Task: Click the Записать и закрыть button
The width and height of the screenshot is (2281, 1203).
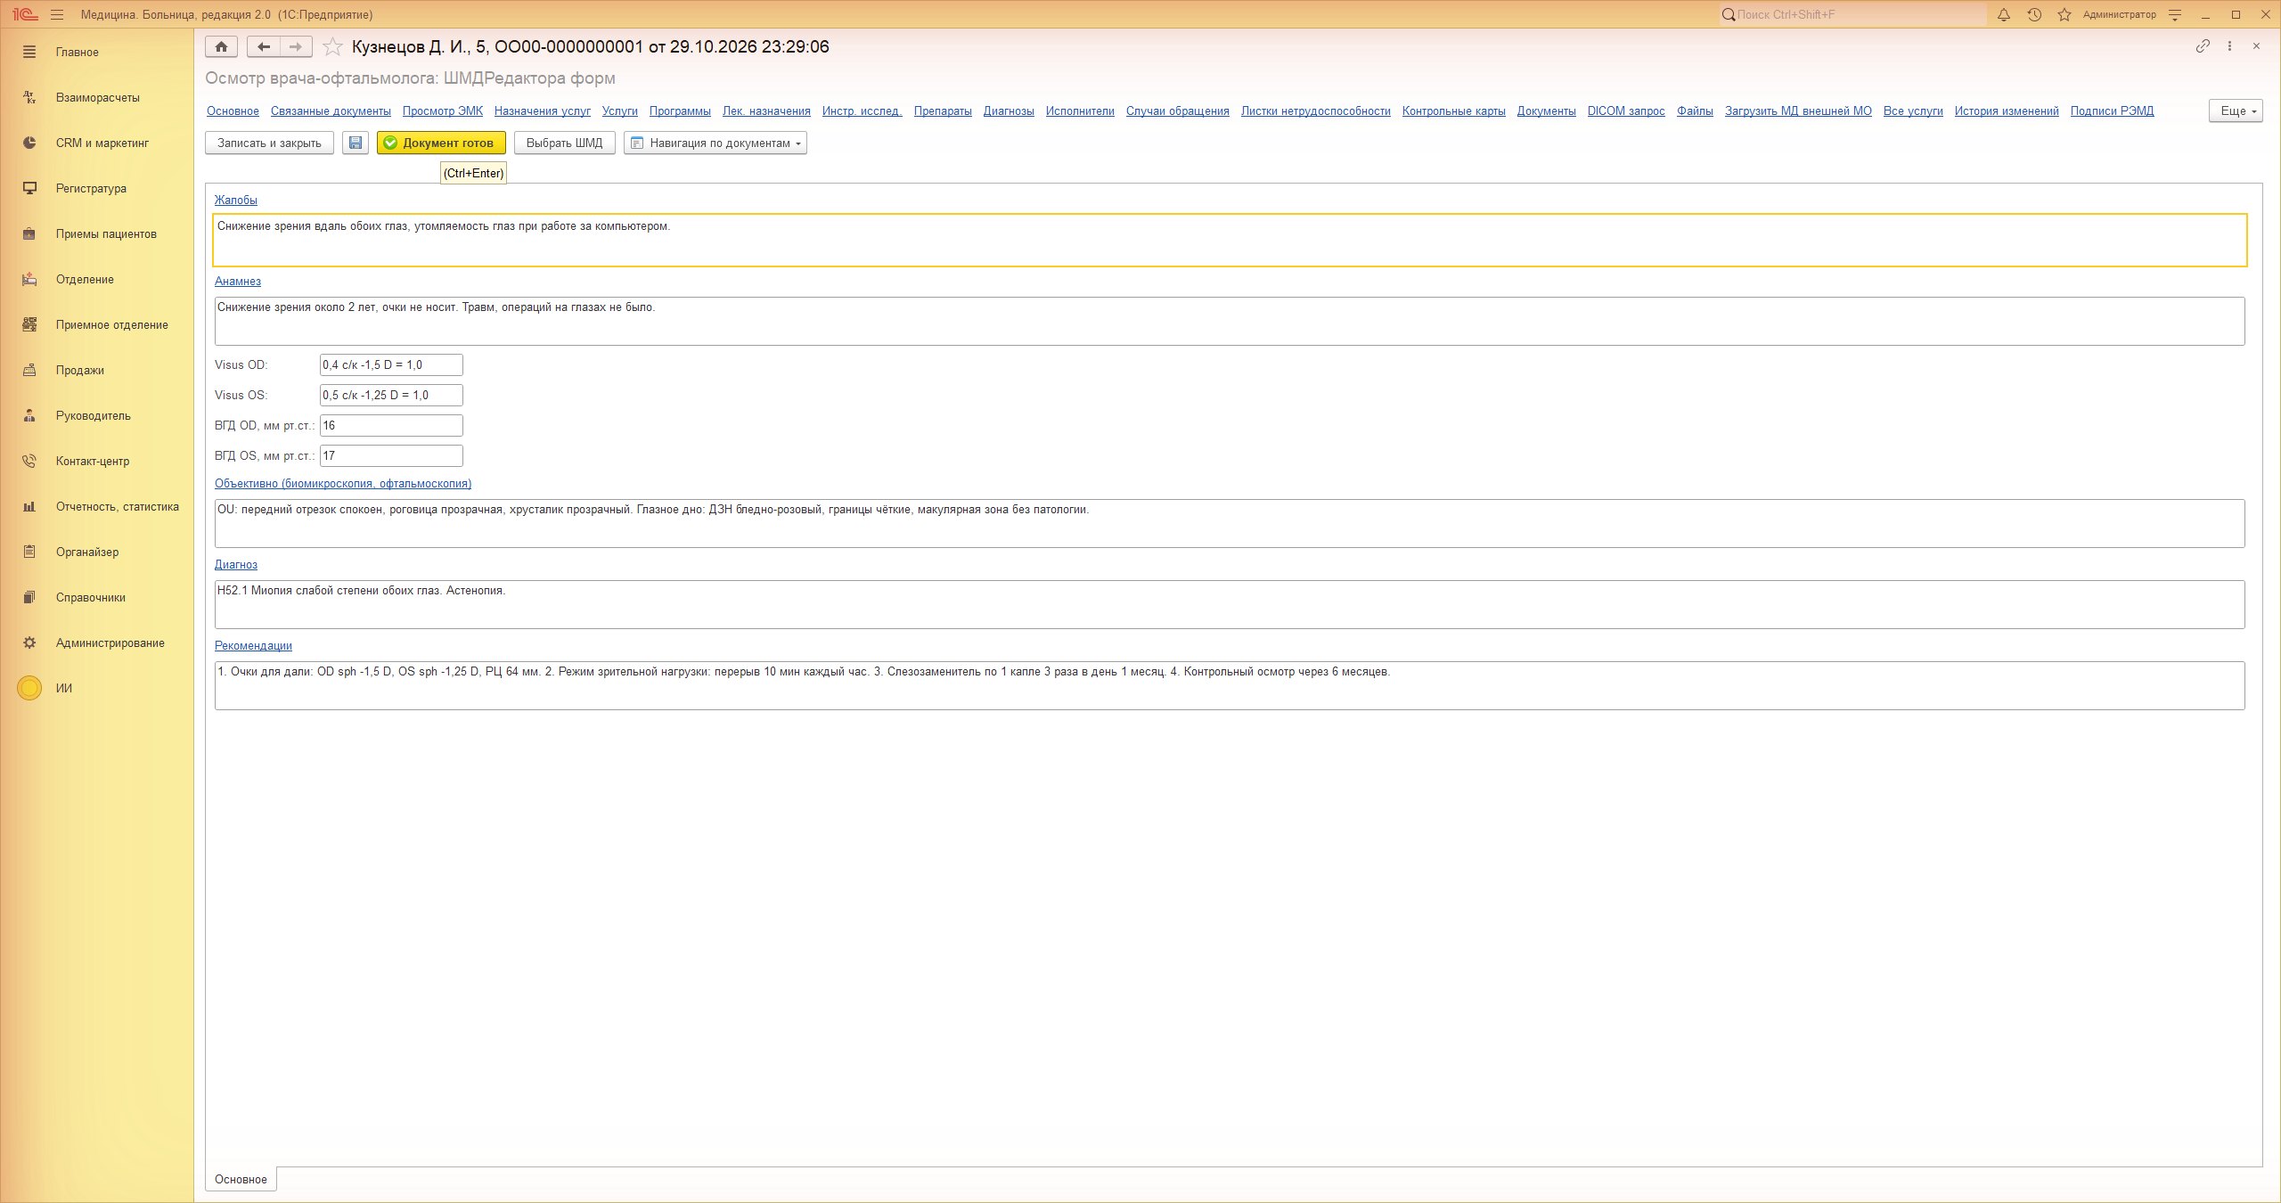Action: [269, 143]
